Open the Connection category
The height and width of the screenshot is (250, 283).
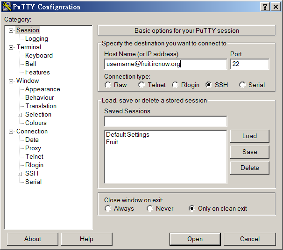tap(32, 132)
